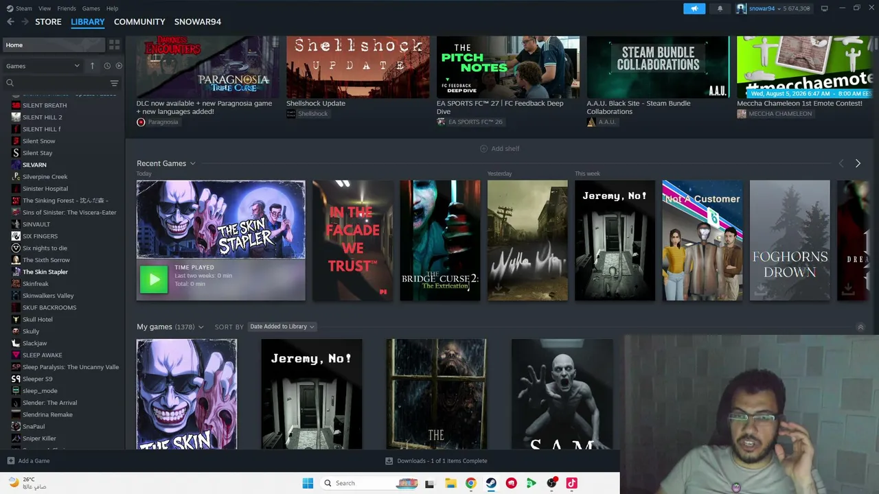This screenshot has width=879, height=494.
Task: Select the Foghorns Drown game cover
Action: coord(790,240)
